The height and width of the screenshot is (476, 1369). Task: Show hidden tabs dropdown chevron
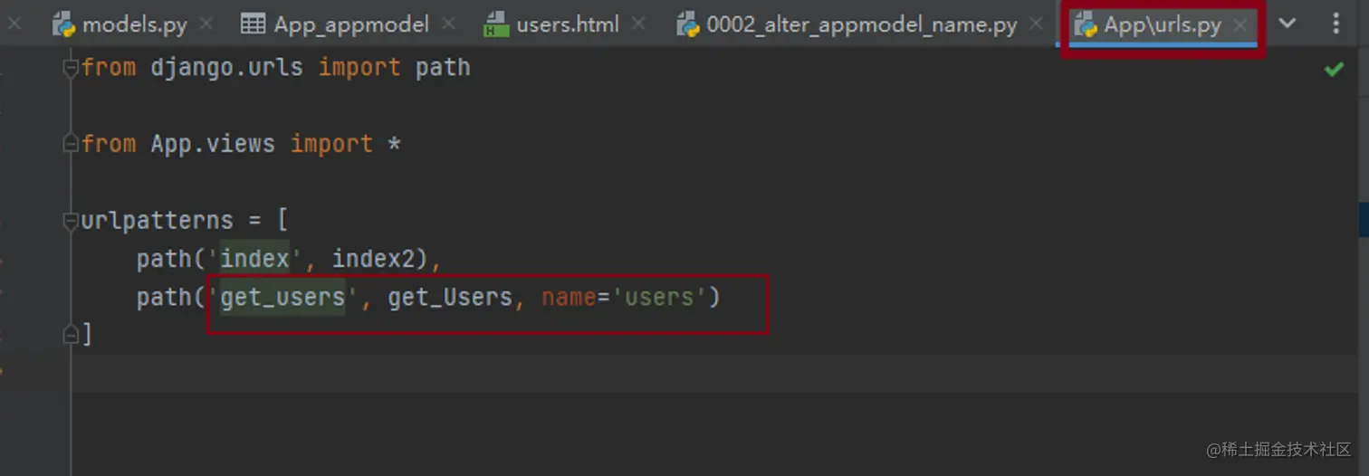coord(1287,24)
